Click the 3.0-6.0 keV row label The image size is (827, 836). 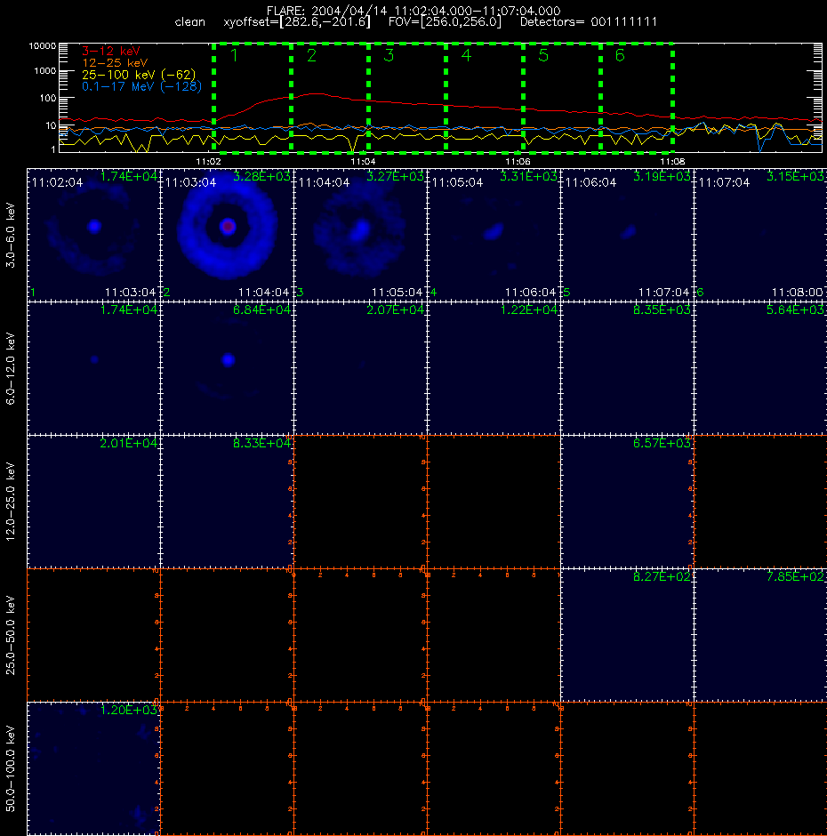11,235
